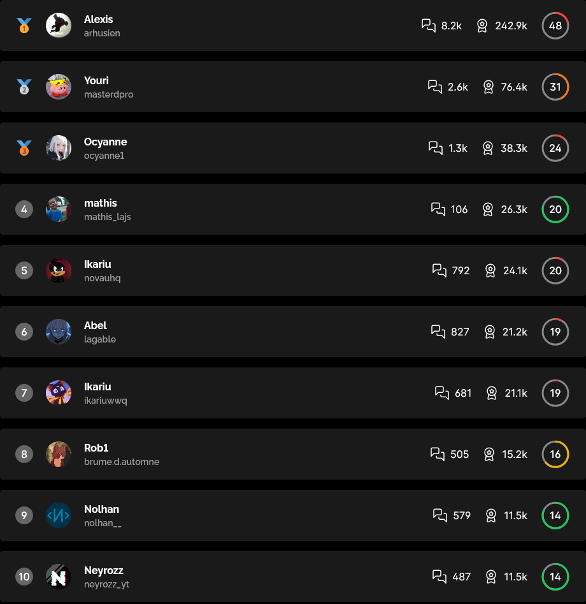Click the gold medal icon beside Alexis
This screenshot has width=586, height=604.
pyautogui.click(x=24, y=26)
